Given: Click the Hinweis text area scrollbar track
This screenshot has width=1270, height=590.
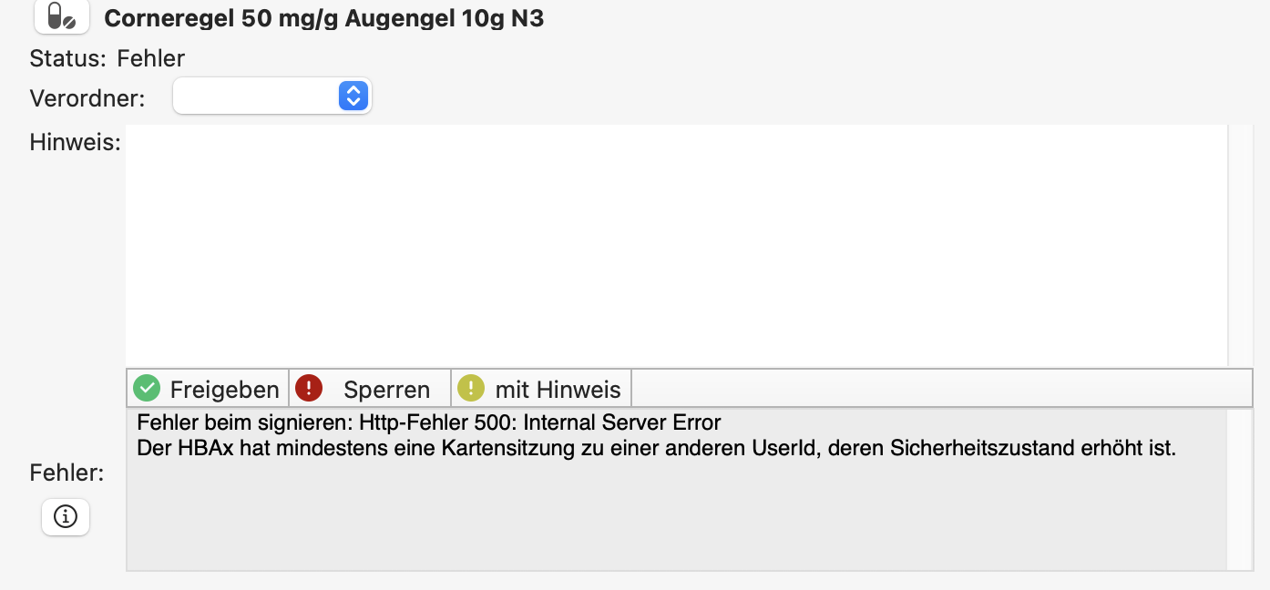Looking at the screenshot, I should pyautogui.click(x=1240, y=246).
